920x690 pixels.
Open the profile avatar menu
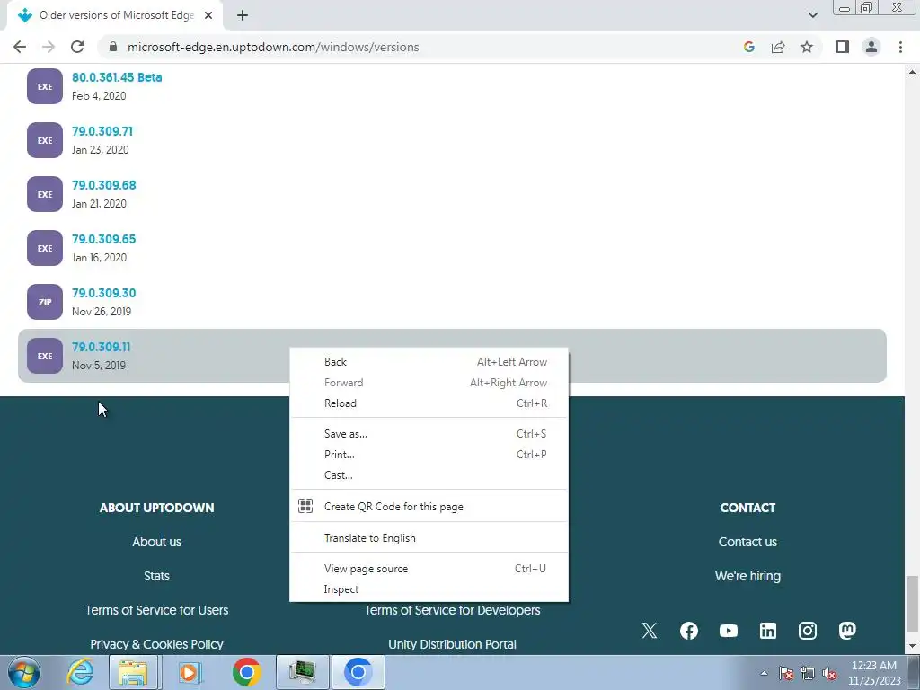[871, 47]
